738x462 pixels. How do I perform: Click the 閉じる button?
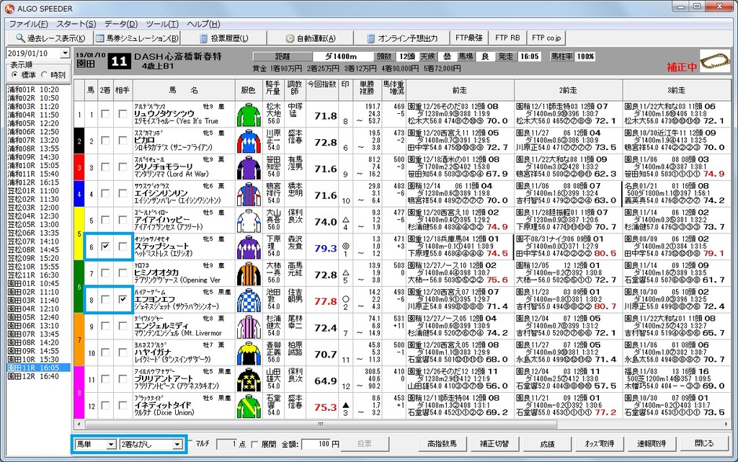pos(704,444)
